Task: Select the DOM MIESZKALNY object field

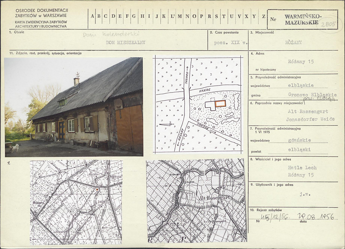Action: 126,43
